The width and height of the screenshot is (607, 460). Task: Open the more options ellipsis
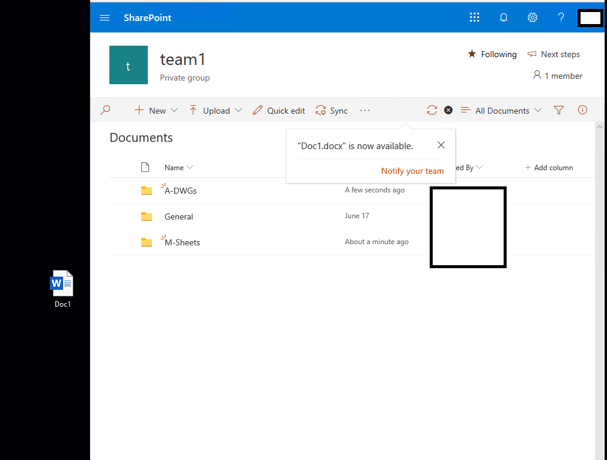[x=365, y=111]
